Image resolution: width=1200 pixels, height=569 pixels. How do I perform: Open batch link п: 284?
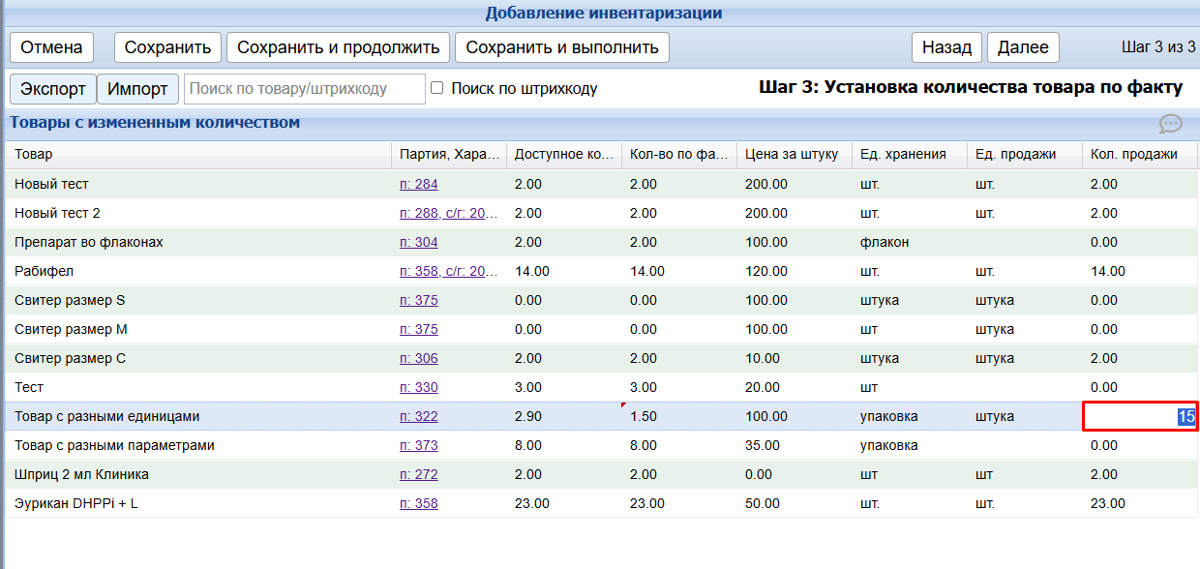click(x=418, y=184)
